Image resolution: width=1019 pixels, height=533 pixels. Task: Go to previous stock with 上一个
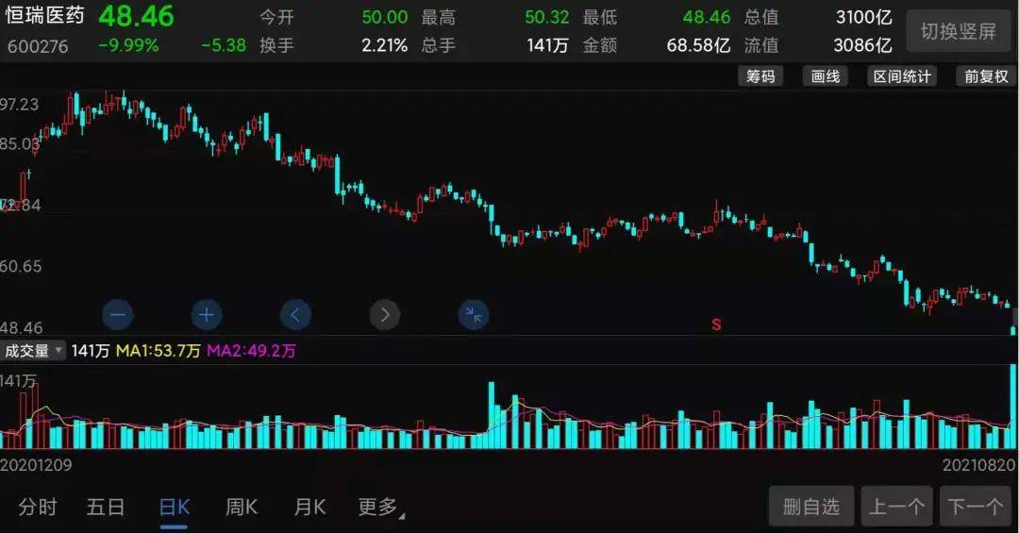point(896,507)
